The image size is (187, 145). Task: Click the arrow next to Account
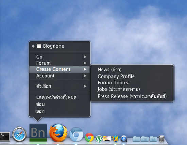(x=85, y=76)
